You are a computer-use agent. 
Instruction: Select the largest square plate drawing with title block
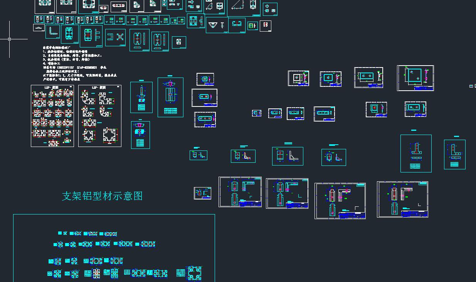click(415, 78)
